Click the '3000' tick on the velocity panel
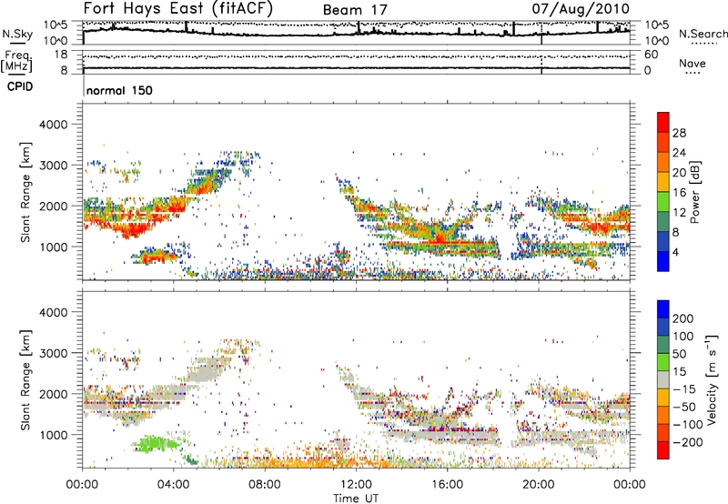Viewport: 728px width, 504px height. [x=54, y=353]
